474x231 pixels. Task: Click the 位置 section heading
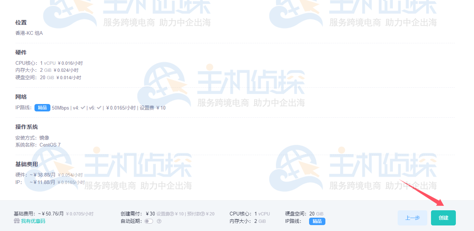tap(21, 23)
